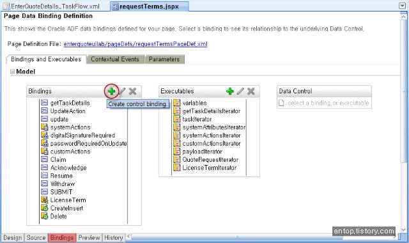Click the pencil edit icon in Executables header
Image resolution: width=409 pixels, height=243 pixels.
[240, 91]
